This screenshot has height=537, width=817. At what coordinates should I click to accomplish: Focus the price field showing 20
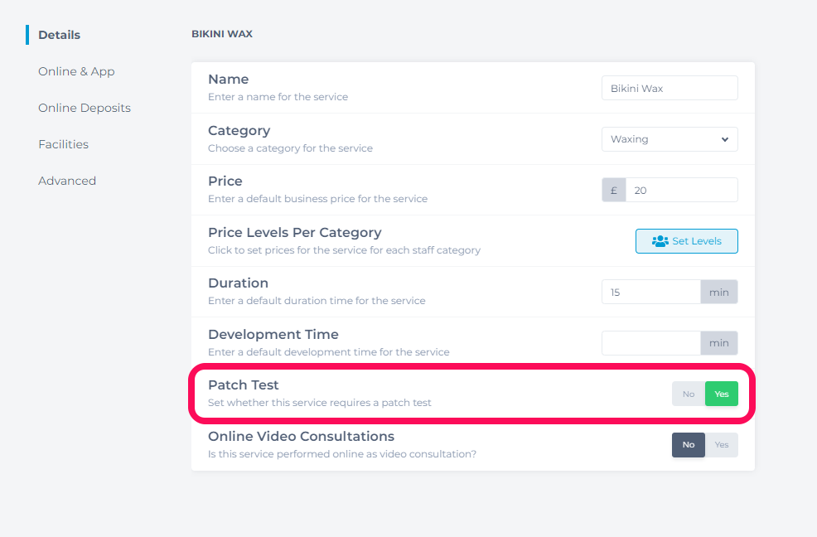(x=682, y=191)
